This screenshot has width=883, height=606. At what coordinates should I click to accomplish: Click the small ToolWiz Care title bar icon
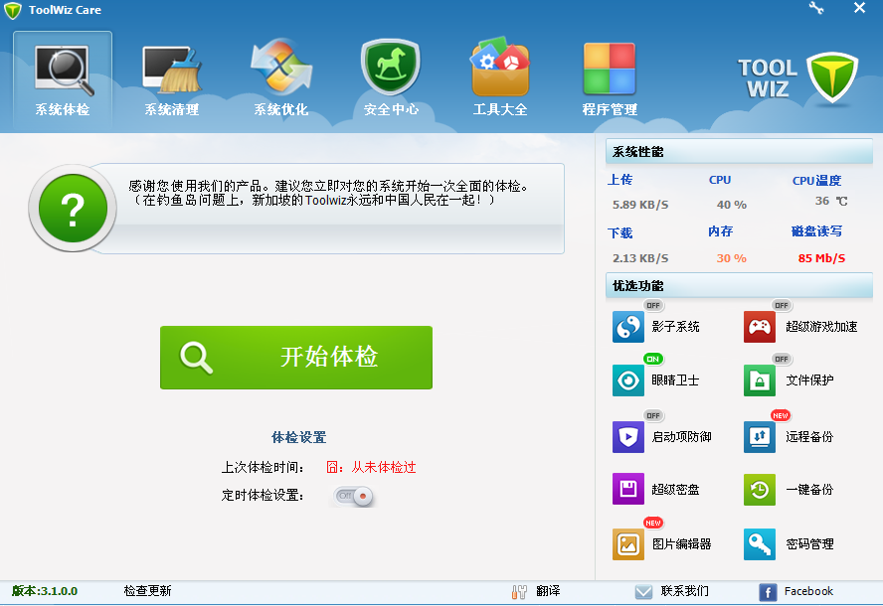[12, 11]
